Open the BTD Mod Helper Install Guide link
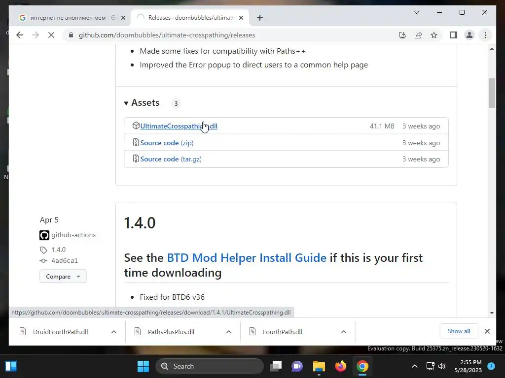 247,258
